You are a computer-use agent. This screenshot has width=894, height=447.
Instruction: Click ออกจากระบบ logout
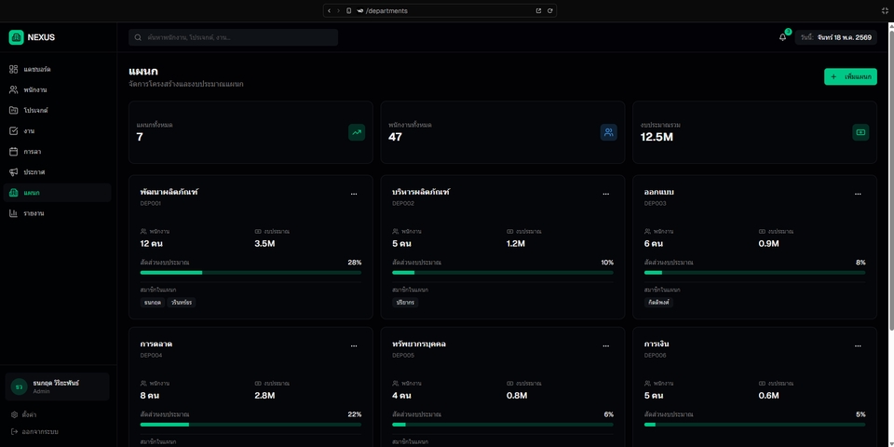tap(34, 431)
